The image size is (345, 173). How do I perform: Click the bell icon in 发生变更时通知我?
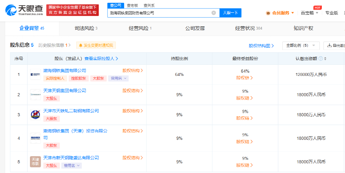pos(81,45)
